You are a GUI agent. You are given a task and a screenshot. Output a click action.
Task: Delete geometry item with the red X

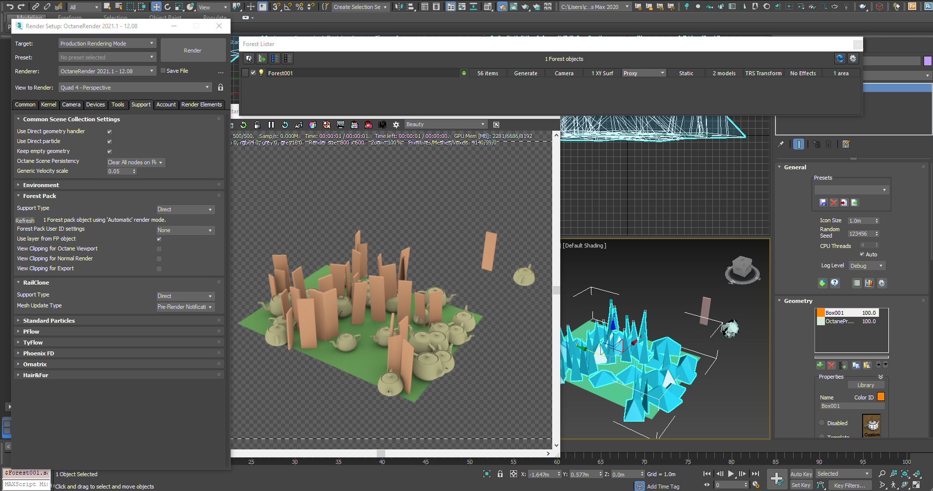831,365
